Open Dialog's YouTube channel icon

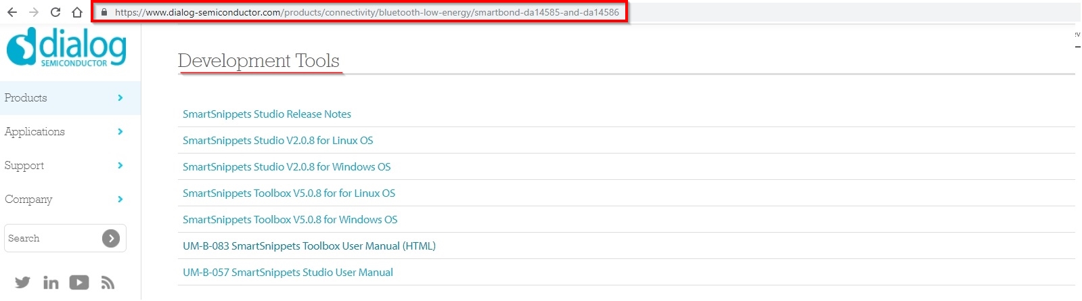(79, 282)
